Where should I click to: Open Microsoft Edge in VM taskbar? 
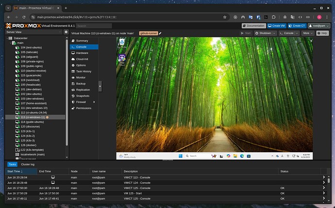point(242,156)
